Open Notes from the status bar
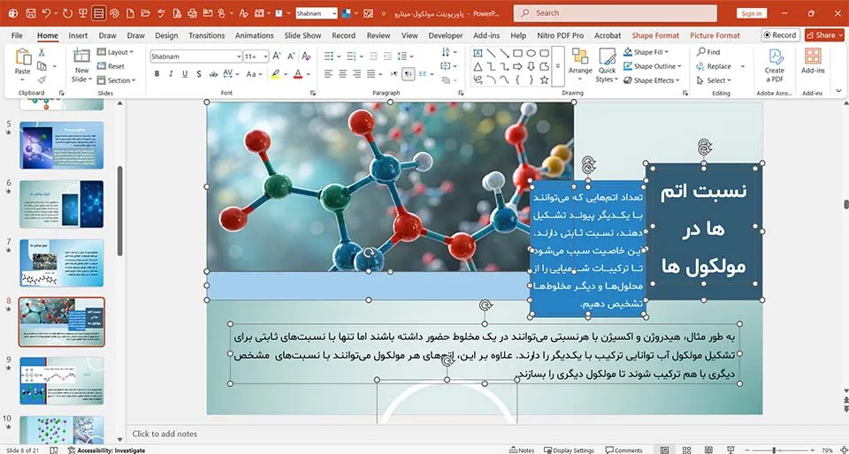Image resolution: width=849 pixels, height=454 pixels. click(x=522, y=450)
